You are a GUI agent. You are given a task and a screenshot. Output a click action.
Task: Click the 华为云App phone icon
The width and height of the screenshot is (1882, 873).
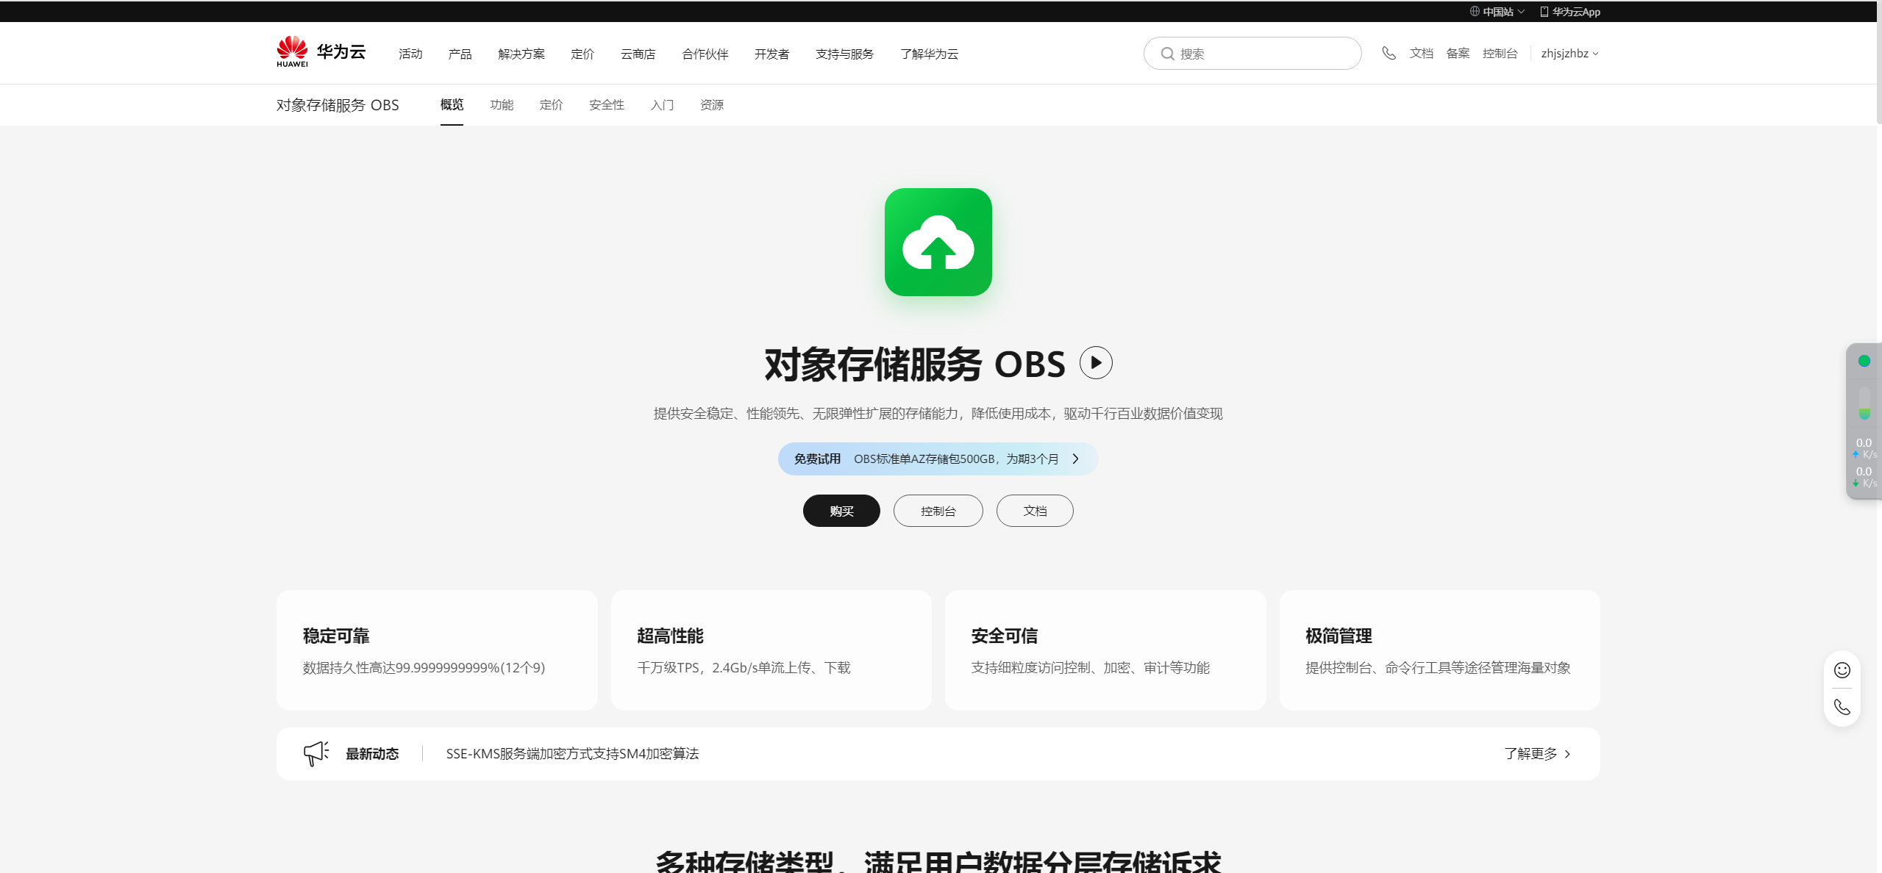point(1544,12)
